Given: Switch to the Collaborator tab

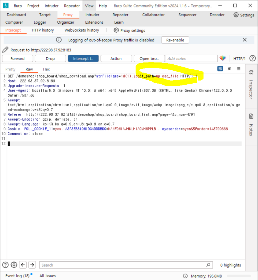Looking at the screenshot, I should [x=153, y=15].
